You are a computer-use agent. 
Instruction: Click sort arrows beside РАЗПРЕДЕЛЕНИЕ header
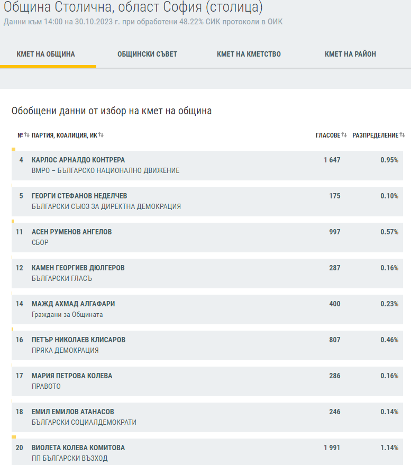402,135
